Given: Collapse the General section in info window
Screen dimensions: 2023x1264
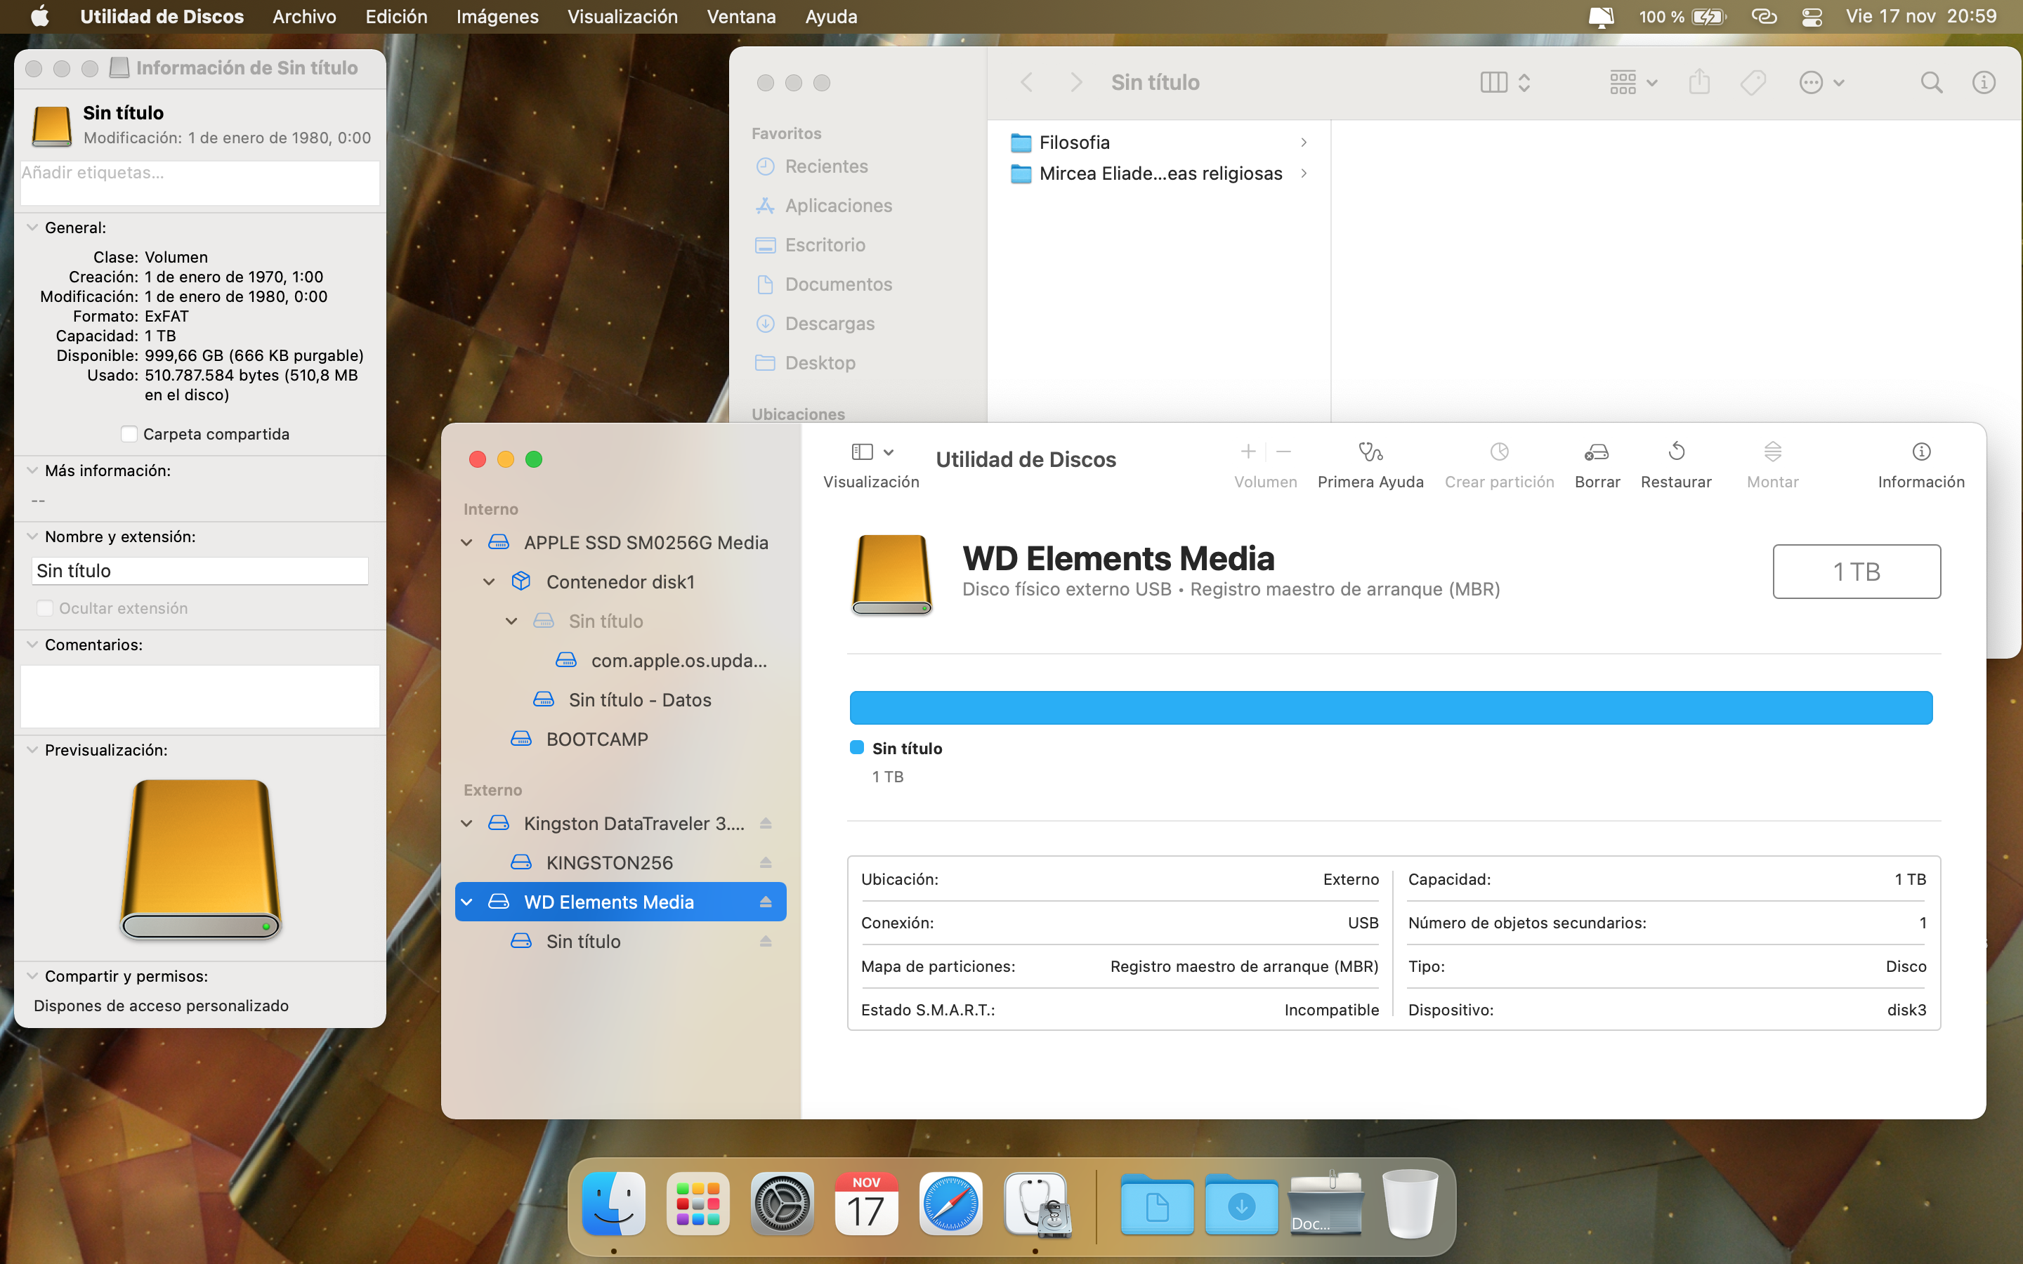Looking at the screenshot, I should 32,228.
